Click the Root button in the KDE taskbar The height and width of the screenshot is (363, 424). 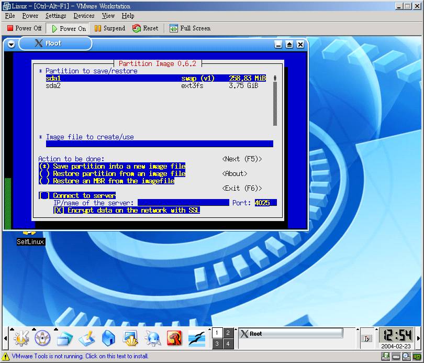[291, 334]
